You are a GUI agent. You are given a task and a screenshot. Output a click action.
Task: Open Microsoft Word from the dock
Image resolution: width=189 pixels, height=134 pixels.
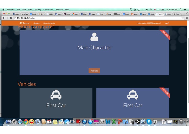point(108,122)
